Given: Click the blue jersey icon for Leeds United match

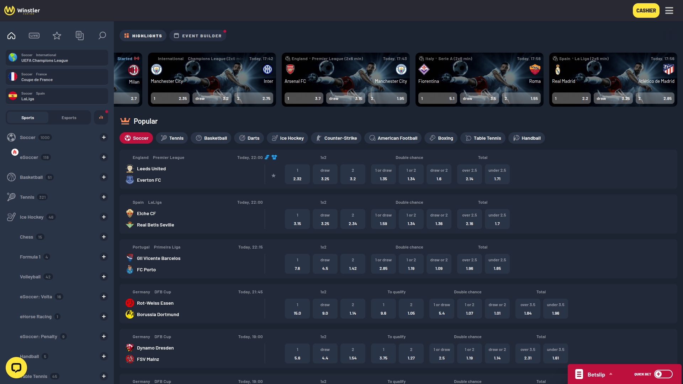Looking at the screenshot, I should pyautogui.click(x=274, y=157).
